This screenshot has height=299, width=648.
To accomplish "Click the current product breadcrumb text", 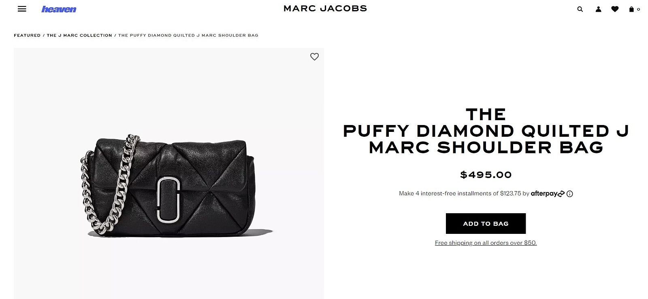I will (x=188, y=35).
